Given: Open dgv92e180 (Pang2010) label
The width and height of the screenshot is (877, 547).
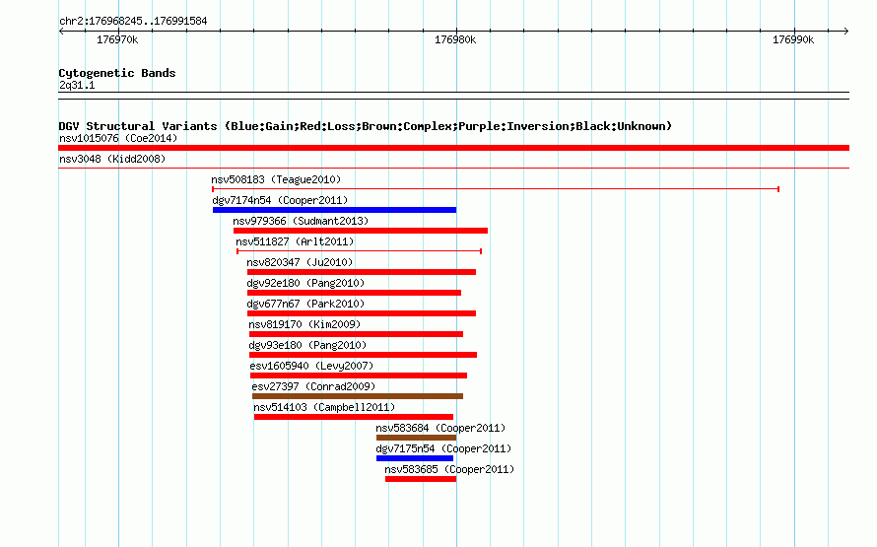Looking at the screenshot, I should 305,283.
